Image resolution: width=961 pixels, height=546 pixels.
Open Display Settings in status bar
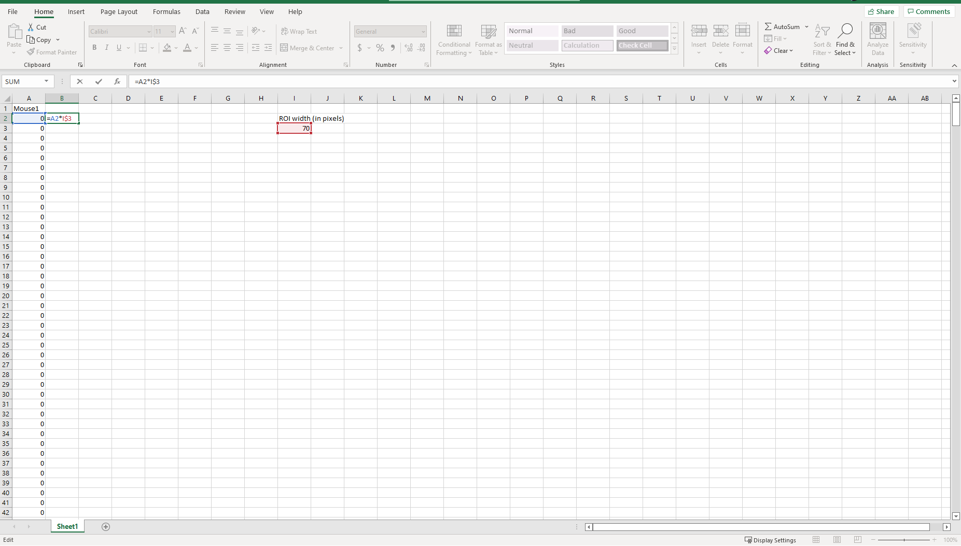pyautogui.click(x=770, y=540)
